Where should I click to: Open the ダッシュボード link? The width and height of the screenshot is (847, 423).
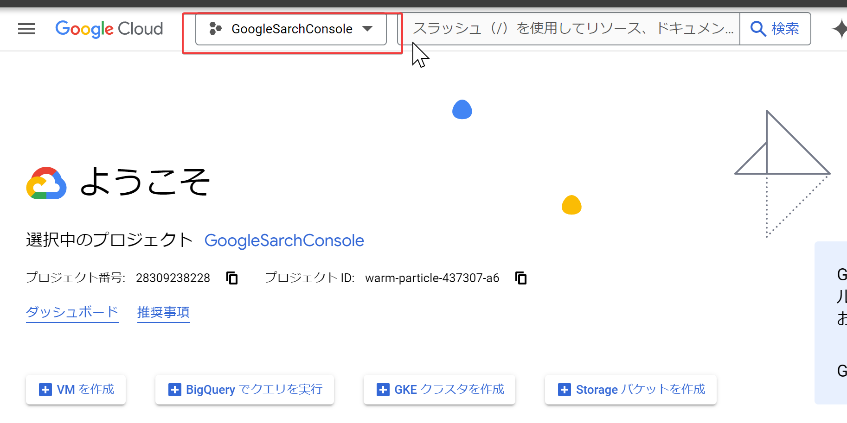(x=72, y=312)
